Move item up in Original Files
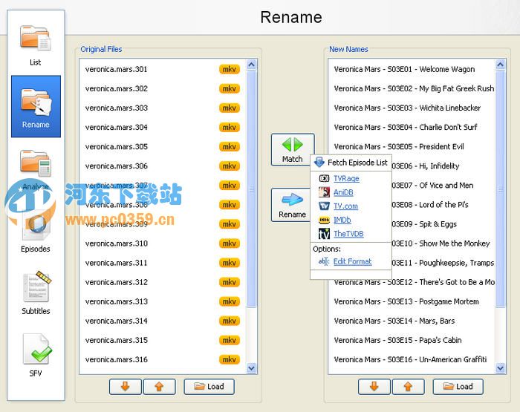 coord(159,387)
